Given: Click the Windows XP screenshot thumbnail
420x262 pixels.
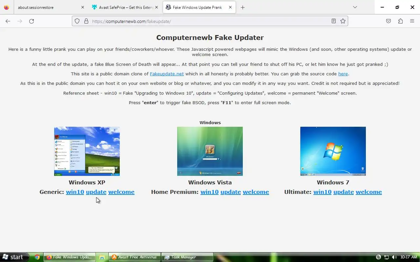Looking at the screenshot, I should (87, 151).
